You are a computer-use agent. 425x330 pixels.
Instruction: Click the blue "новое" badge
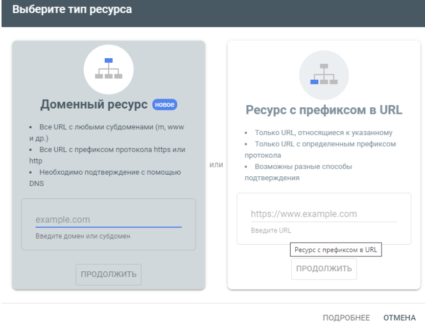[x=164, y=105]
